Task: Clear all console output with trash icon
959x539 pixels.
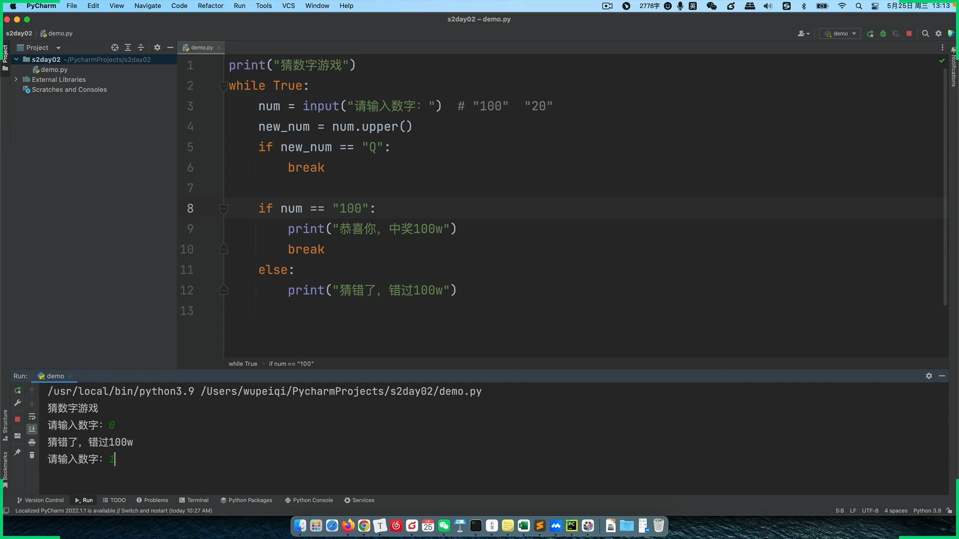Action: [x=32, y=455]
